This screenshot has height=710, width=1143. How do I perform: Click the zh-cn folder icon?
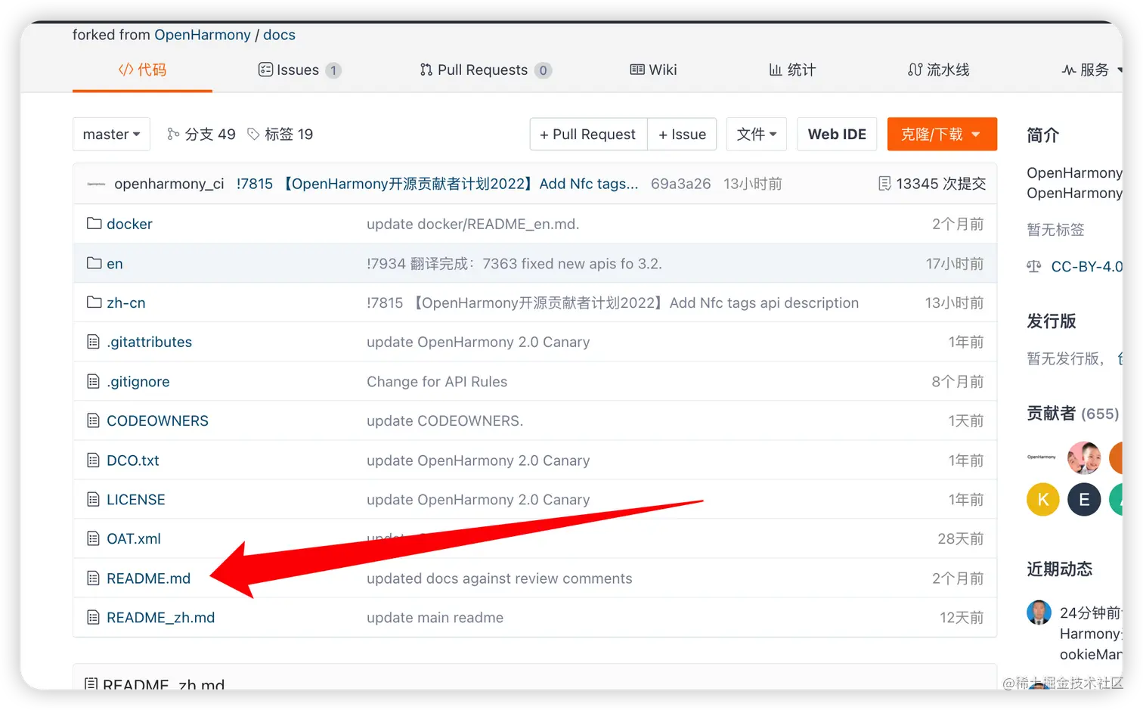pyautogui.click(x=94, y=302)
